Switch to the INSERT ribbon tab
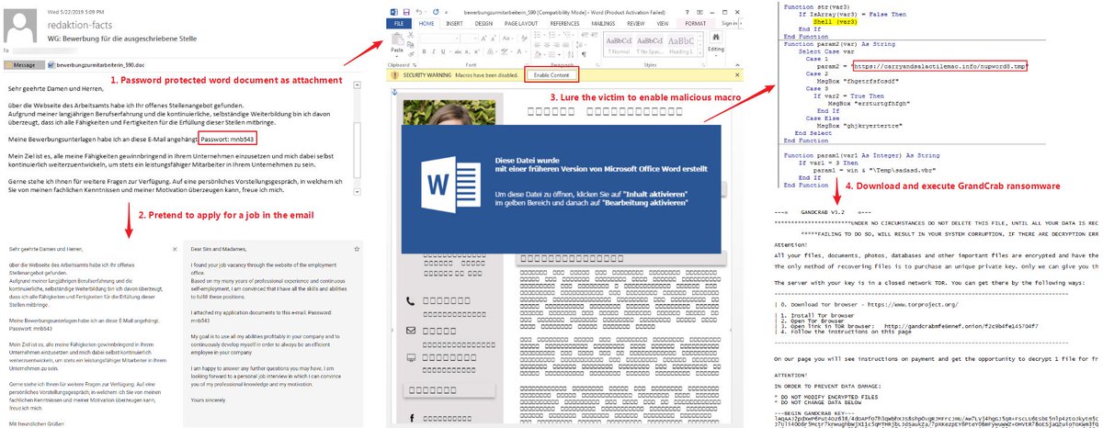 (454, 23)
